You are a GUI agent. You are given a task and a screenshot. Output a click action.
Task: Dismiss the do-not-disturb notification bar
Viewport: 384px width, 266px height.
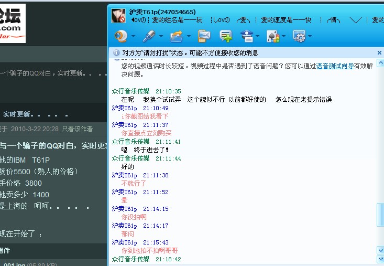pos(379,53)
